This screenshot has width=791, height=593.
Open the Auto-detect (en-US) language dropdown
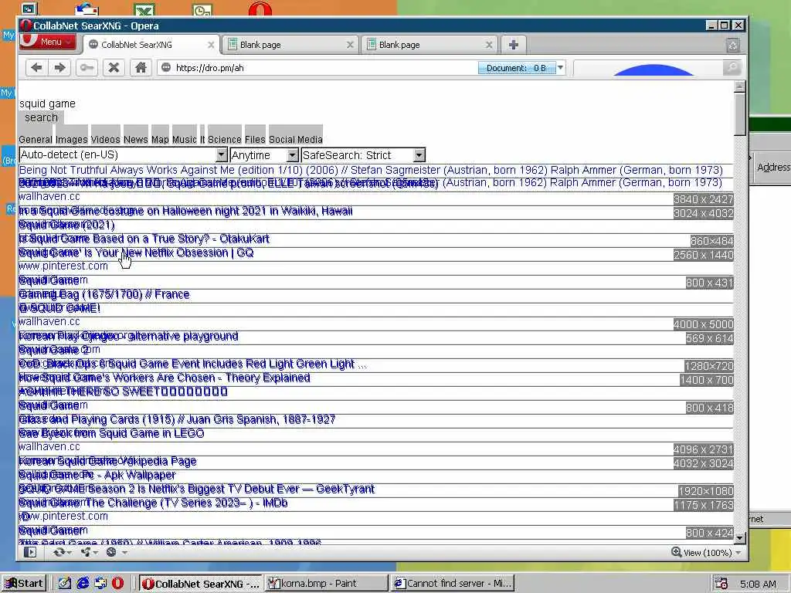pos(123,154)
